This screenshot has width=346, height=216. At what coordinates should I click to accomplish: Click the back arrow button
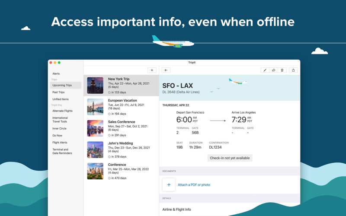(x=166, y=70)
